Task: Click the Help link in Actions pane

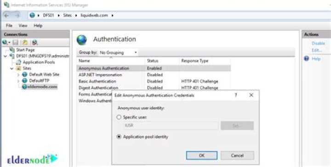Action: [x=316, y=59]
